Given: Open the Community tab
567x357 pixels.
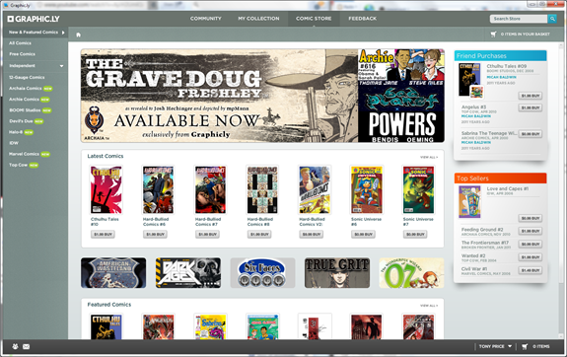Looking at the screenshot, I should [206, 19].
